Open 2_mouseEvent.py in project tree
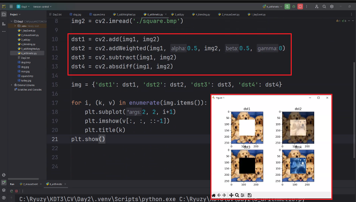The height and width of the screenshot is (202, 356). [x=28, y=35]
